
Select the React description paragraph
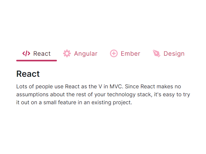103,94
